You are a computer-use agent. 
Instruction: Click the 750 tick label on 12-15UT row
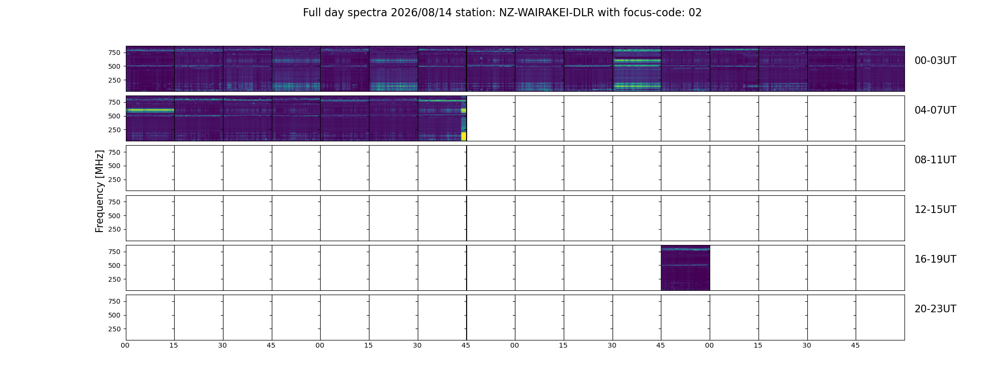[114, 202]
